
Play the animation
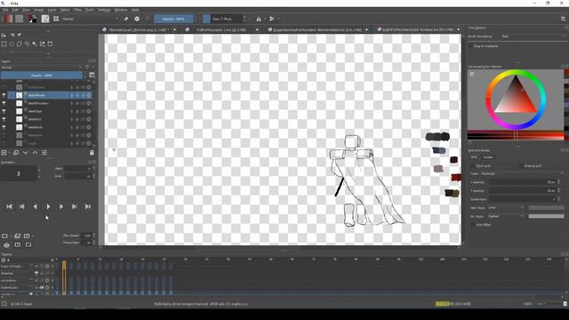click(48, 206)
